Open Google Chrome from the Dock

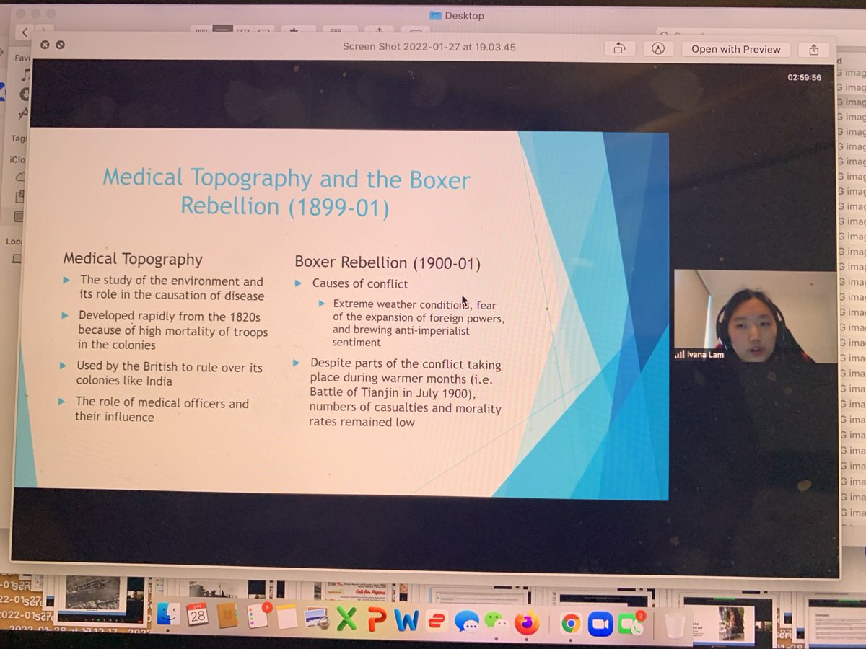572,622
